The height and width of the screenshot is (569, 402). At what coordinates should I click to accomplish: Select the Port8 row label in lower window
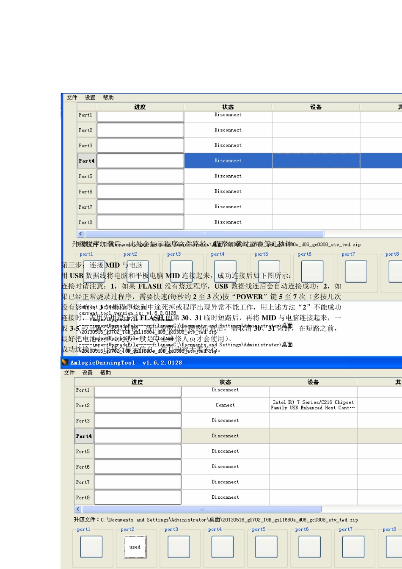(x=83, y=497)
